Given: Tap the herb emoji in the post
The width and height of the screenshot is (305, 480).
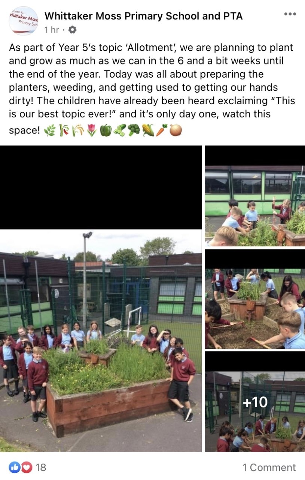Looking at the screenshot, I should [49, 130].
